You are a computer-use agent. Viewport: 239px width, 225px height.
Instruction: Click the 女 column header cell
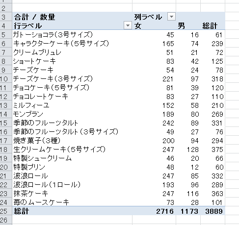pyautogui.click(x=154, y=25)
